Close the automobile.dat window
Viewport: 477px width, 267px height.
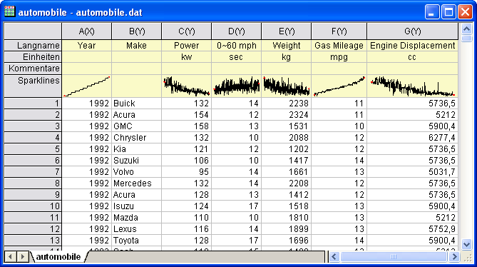click(465, 12)
